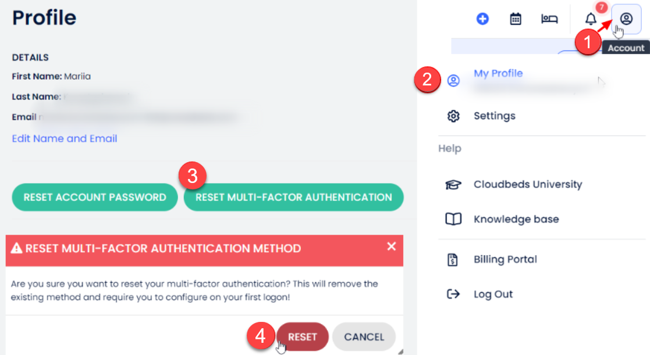Open the notifications bell icon

[x=591, y=19]
